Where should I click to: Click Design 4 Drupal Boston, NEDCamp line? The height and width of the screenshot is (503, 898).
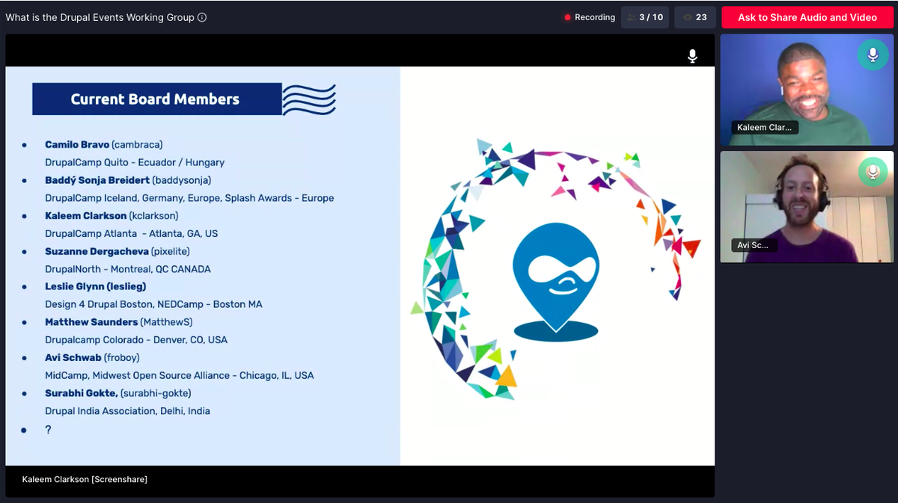click(x=153, y=304)
